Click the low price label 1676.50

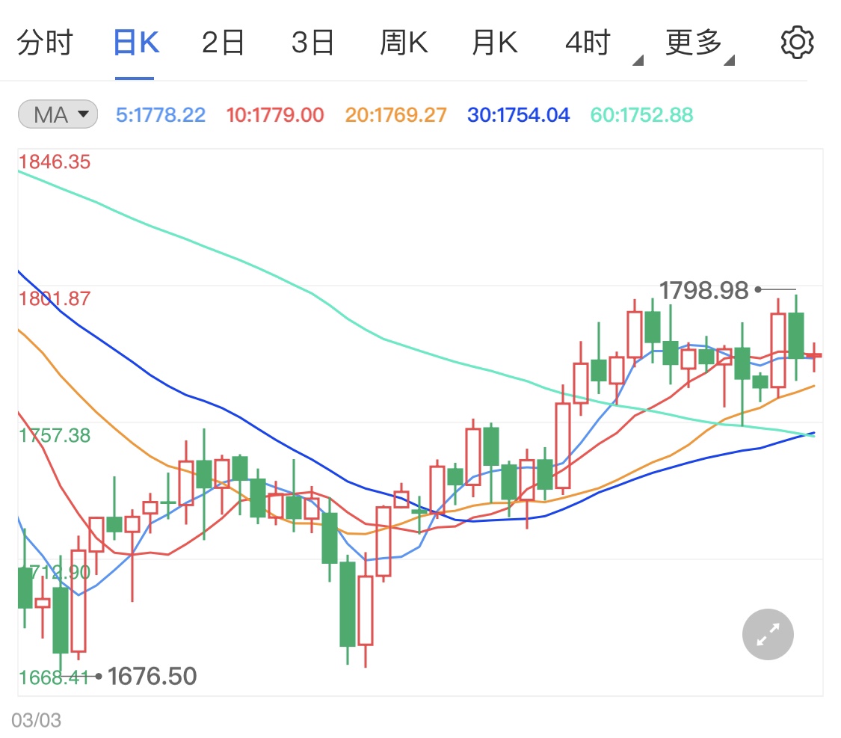(x=153, y=677)
